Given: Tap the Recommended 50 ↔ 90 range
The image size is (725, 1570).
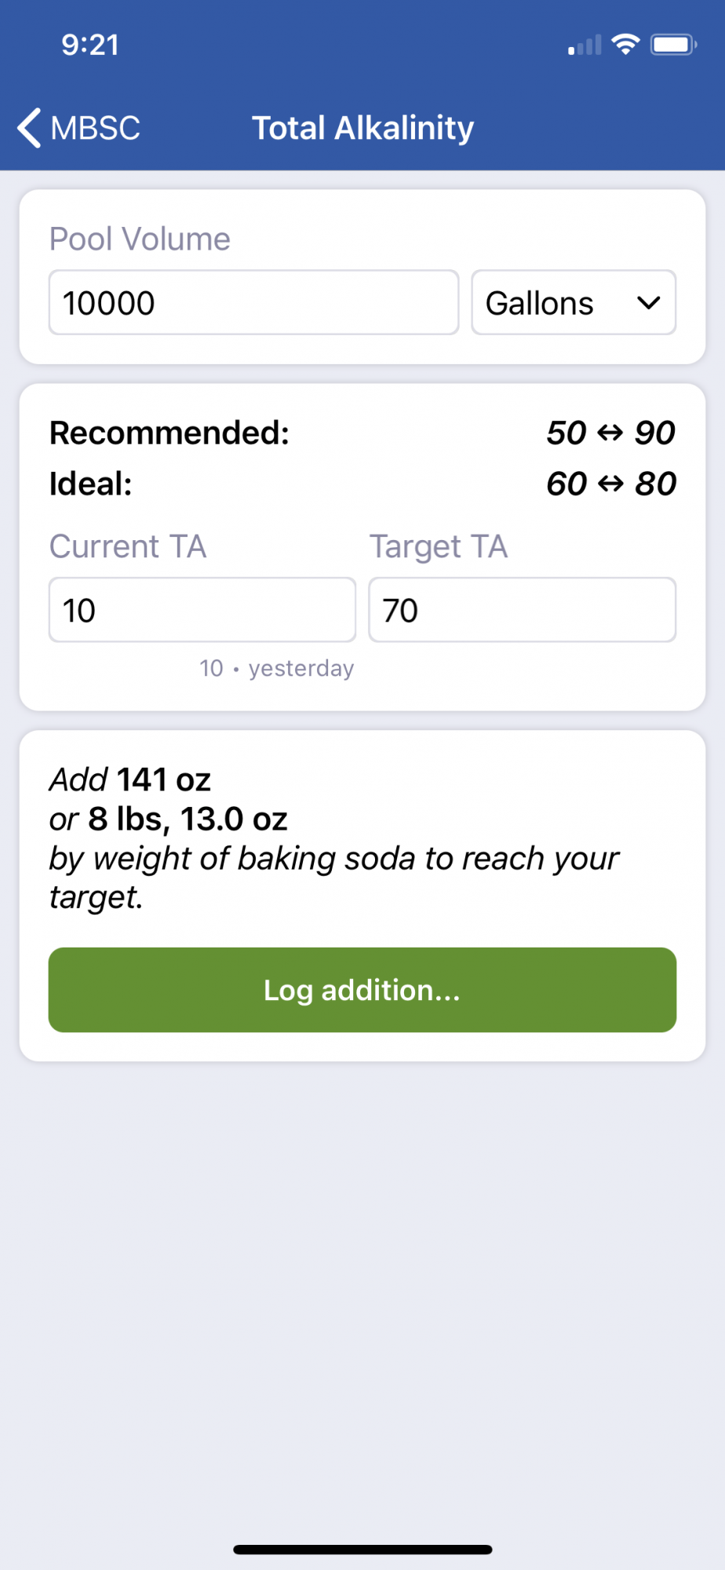Looking at the screenshot, I should point(610,433).
